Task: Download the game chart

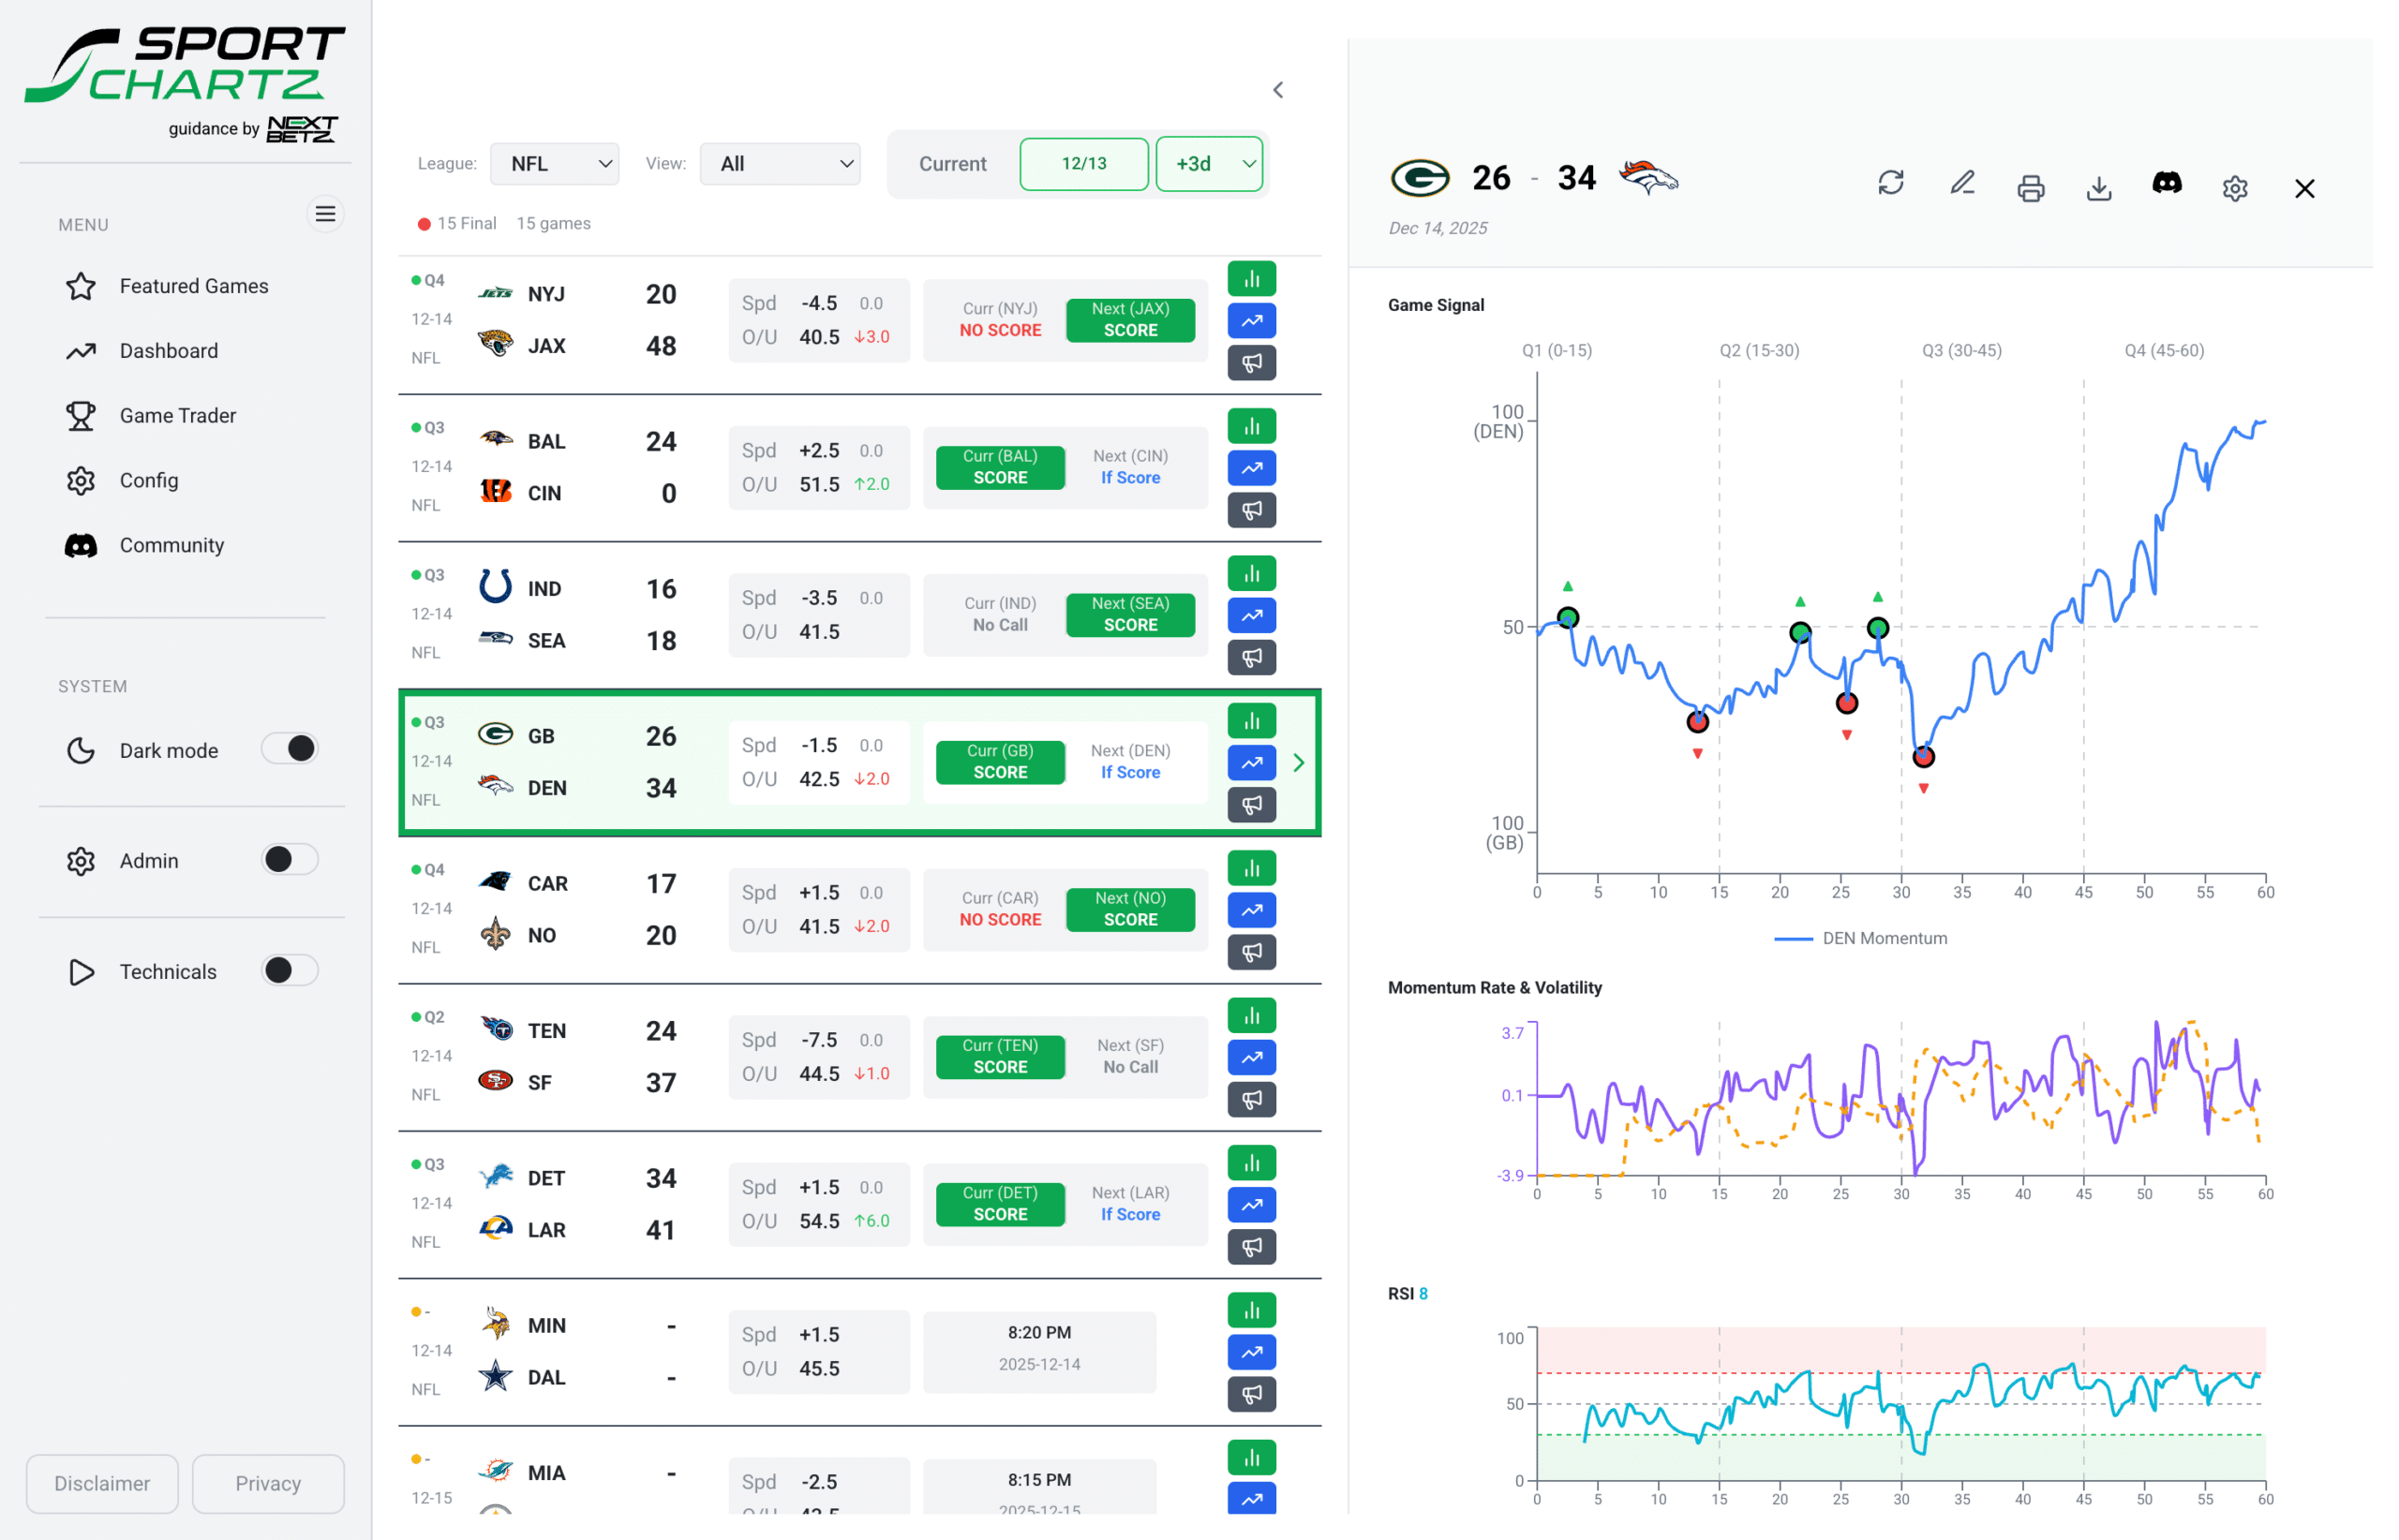Action: pyautogui.click(x=2098, y=188)
